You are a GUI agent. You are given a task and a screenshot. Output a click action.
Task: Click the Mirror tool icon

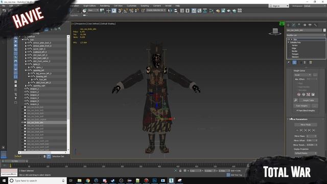170,11
